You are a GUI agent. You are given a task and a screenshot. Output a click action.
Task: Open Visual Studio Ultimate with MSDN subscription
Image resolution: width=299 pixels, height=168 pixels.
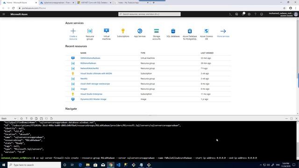click(x=96, y=74)
